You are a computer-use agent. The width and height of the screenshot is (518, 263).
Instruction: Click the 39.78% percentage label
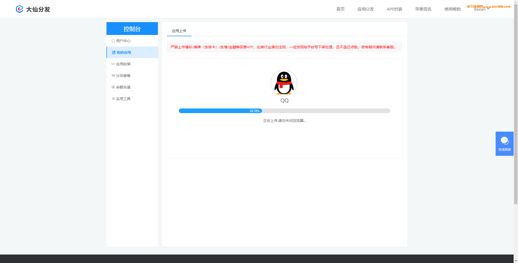255,111
